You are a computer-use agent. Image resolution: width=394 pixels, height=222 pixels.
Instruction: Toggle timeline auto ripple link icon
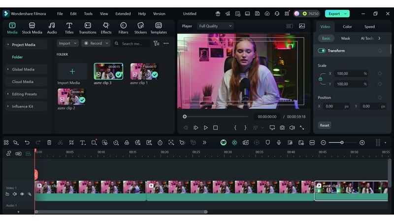[18, 153]
